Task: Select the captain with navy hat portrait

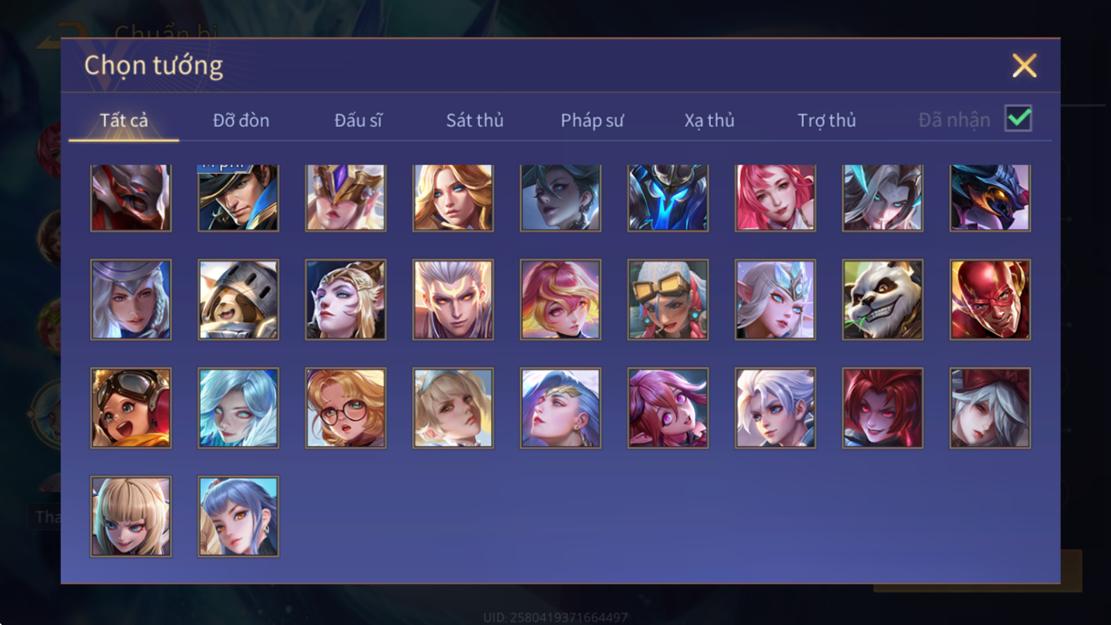Action: pyautogui.click(x=238, y=198)
